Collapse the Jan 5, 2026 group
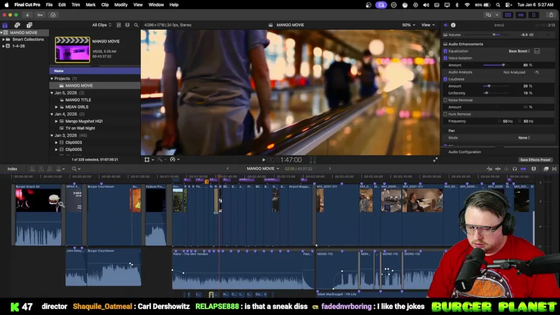This screenshot has height=315, width=560. (52, 93)
